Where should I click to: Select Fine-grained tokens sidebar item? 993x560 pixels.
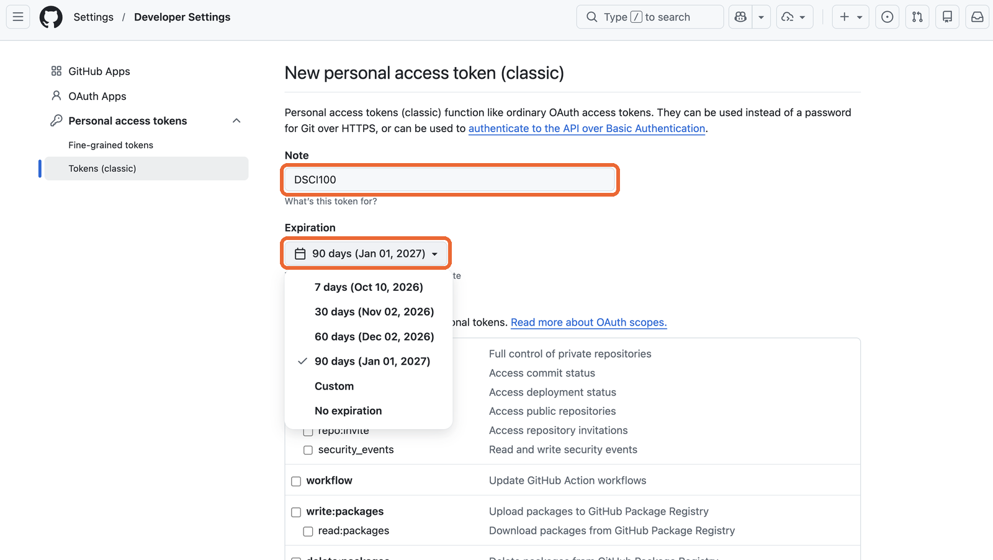click(110, 145)
